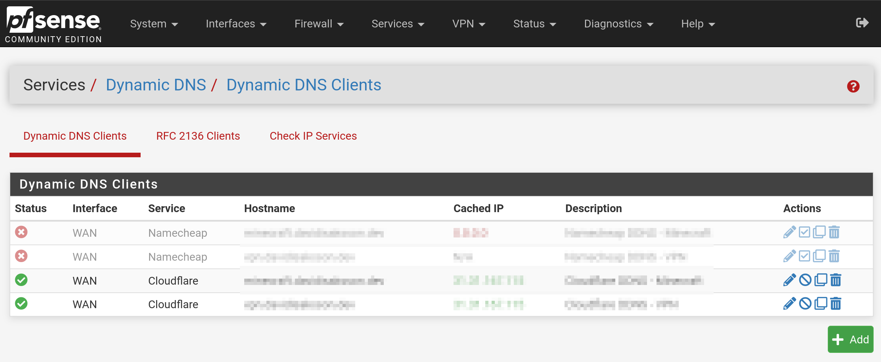Edit the second Namecheap client entry
The width and height of the screenshot is (881, 362).
pyautogui.click(x=789, y=256)
